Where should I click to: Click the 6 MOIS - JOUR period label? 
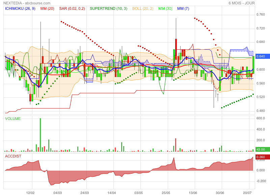coord(242,3)
